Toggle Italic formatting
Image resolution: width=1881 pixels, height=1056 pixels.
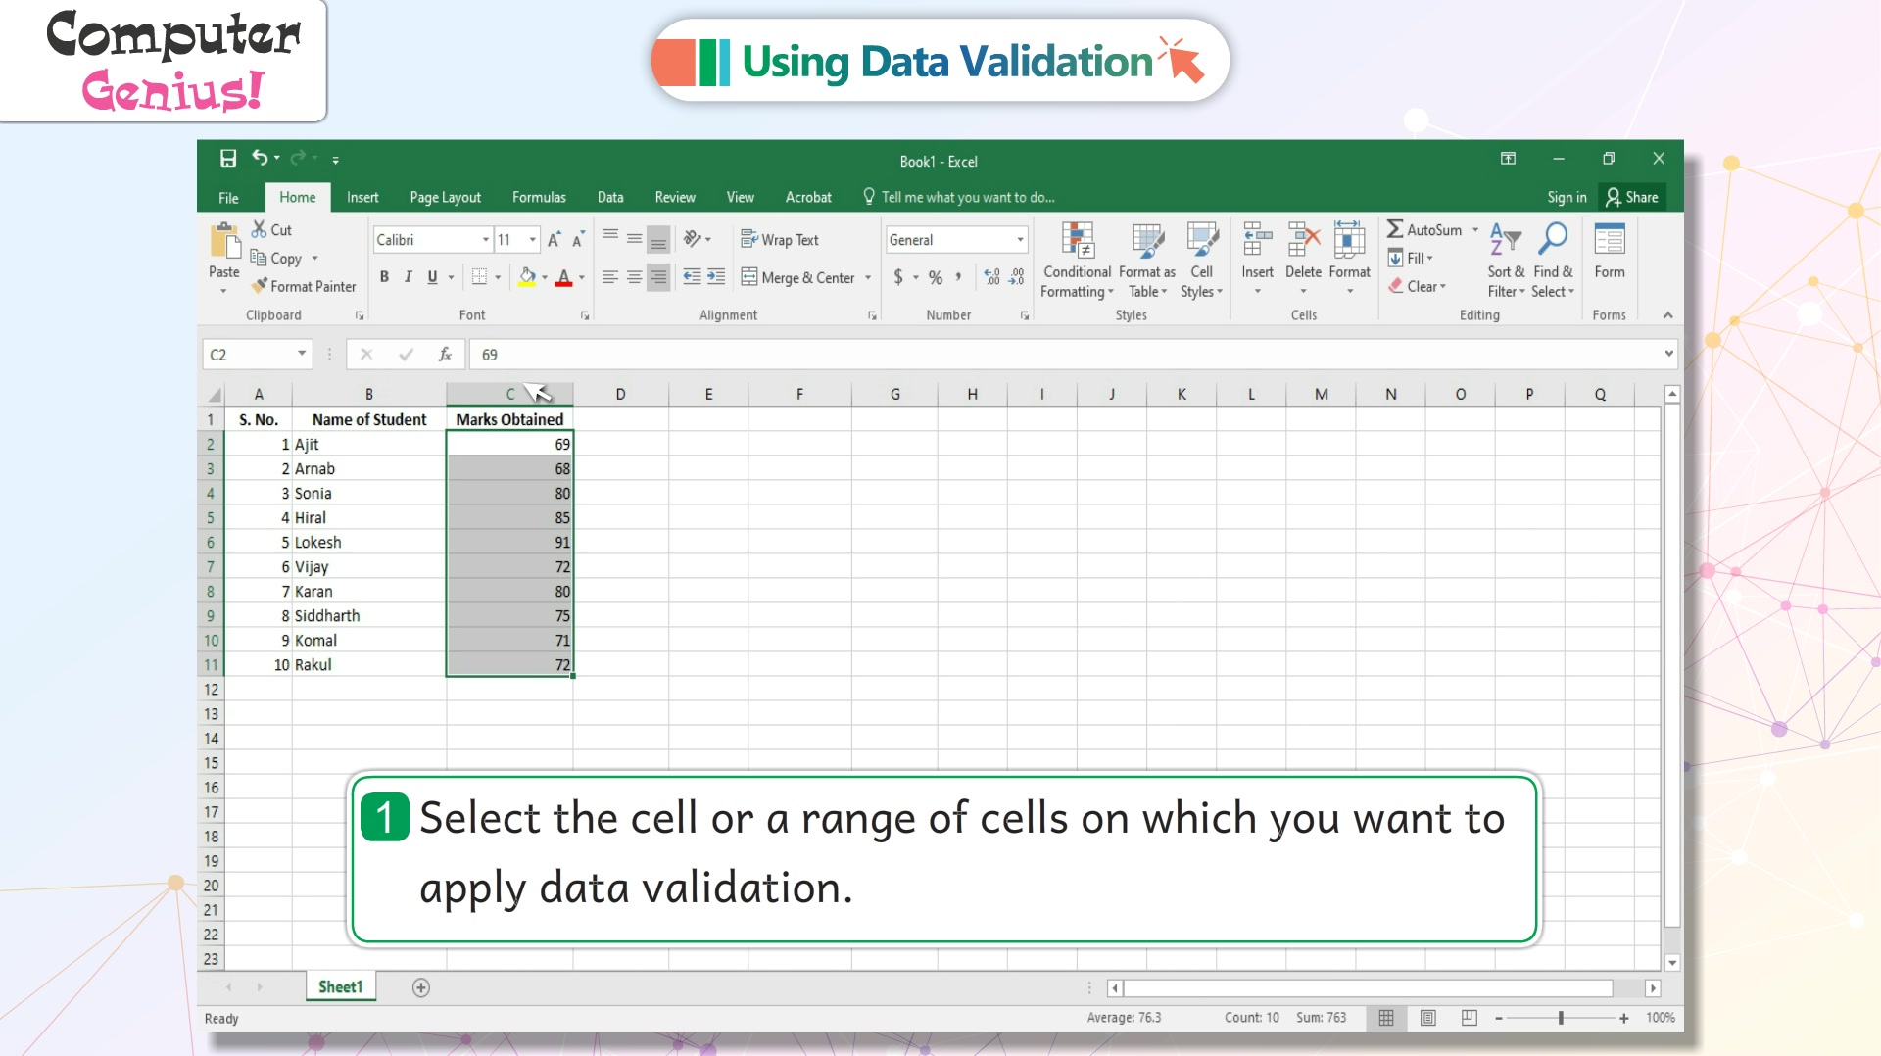pos(409,277)
